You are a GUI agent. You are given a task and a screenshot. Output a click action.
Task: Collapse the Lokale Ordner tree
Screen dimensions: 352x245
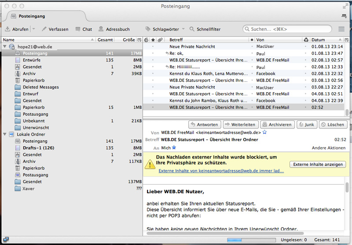pyautogui.click(x=4, y=134)
